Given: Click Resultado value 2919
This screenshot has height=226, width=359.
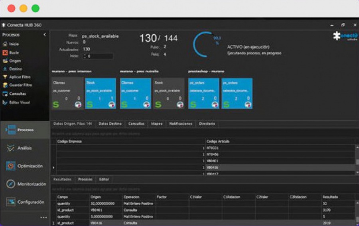Looking at the screenshot, I should point(326,223).
